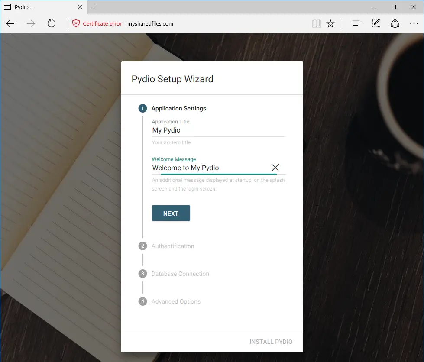The image size is (424, 362).
Task: Clear the Welcome Message field with X
Action: point(275,168)
